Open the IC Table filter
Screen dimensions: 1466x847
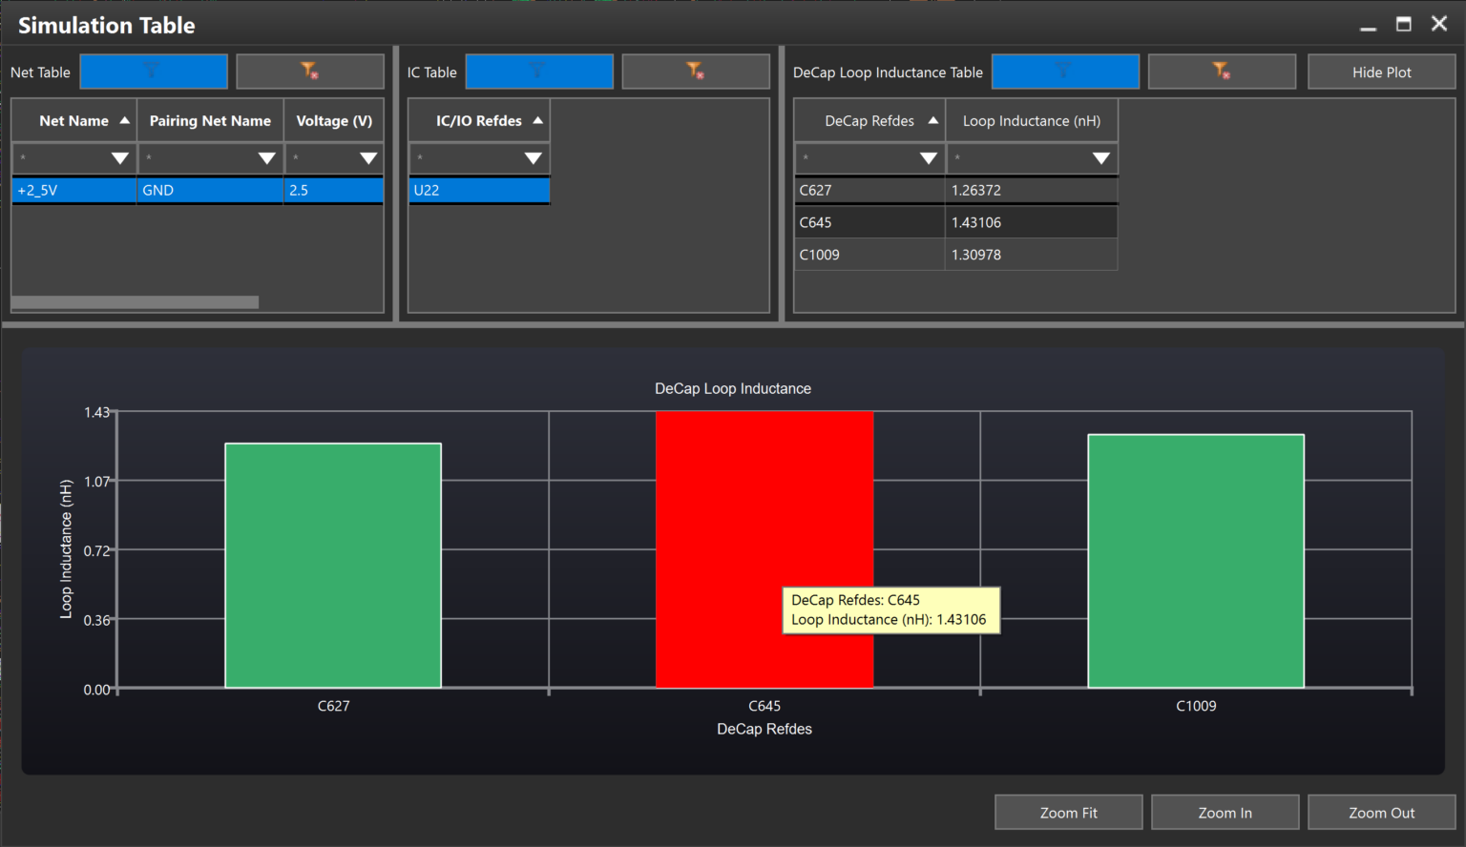[539, 71]
